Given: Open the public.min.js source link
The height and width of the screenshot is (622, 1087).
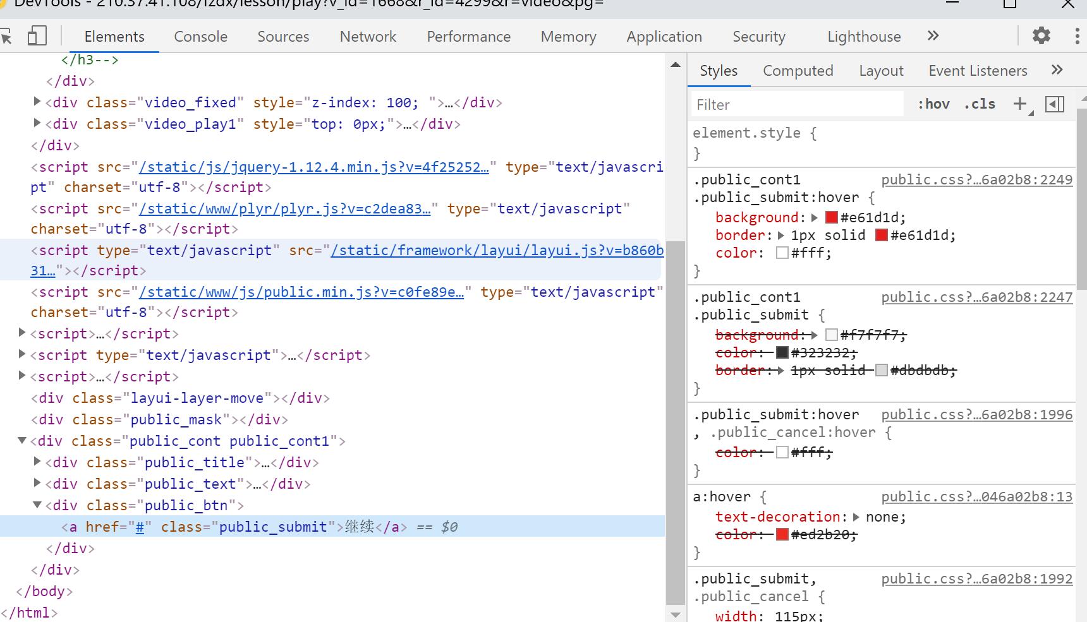Looking at the screenshot, I should (301, 292).
